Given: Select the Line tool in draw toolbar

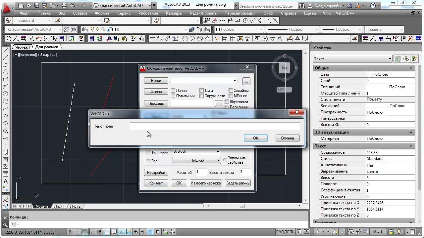Looking at the screenshot, I should [5, 51].
